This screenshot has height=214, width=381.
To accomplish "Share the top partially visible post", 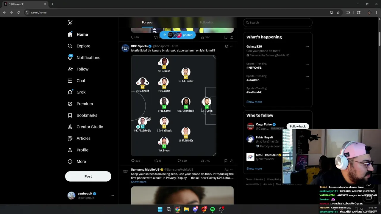I will (232, 37).
